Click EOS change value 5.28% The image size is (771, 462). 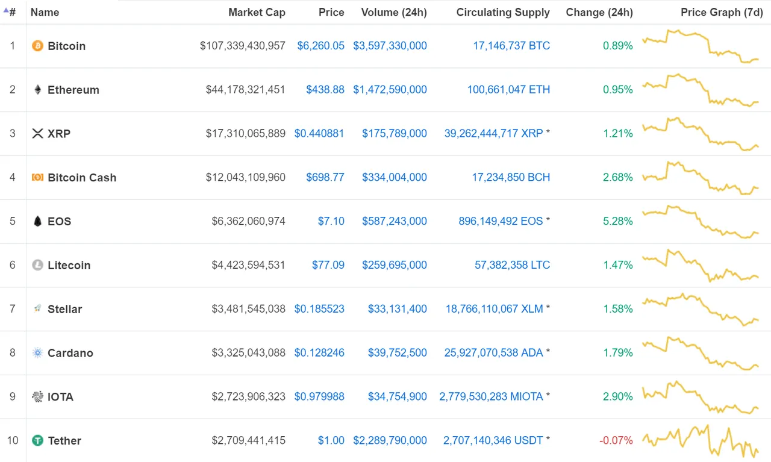tap(618, 221)
